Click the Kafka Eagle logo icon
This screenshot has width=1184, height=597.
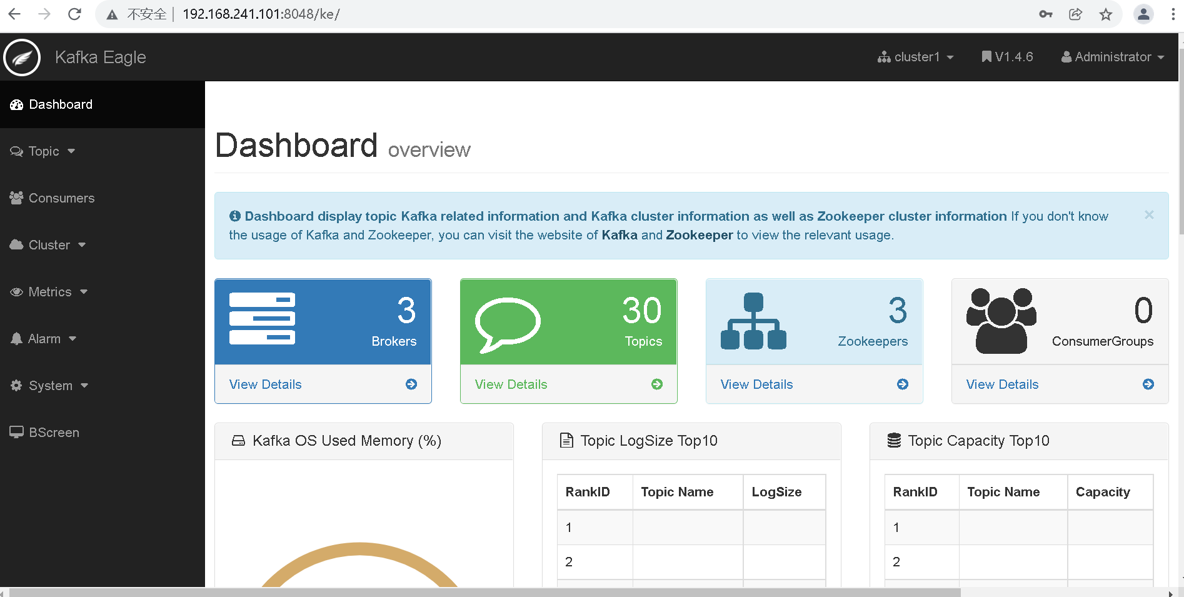coord(22,58)
